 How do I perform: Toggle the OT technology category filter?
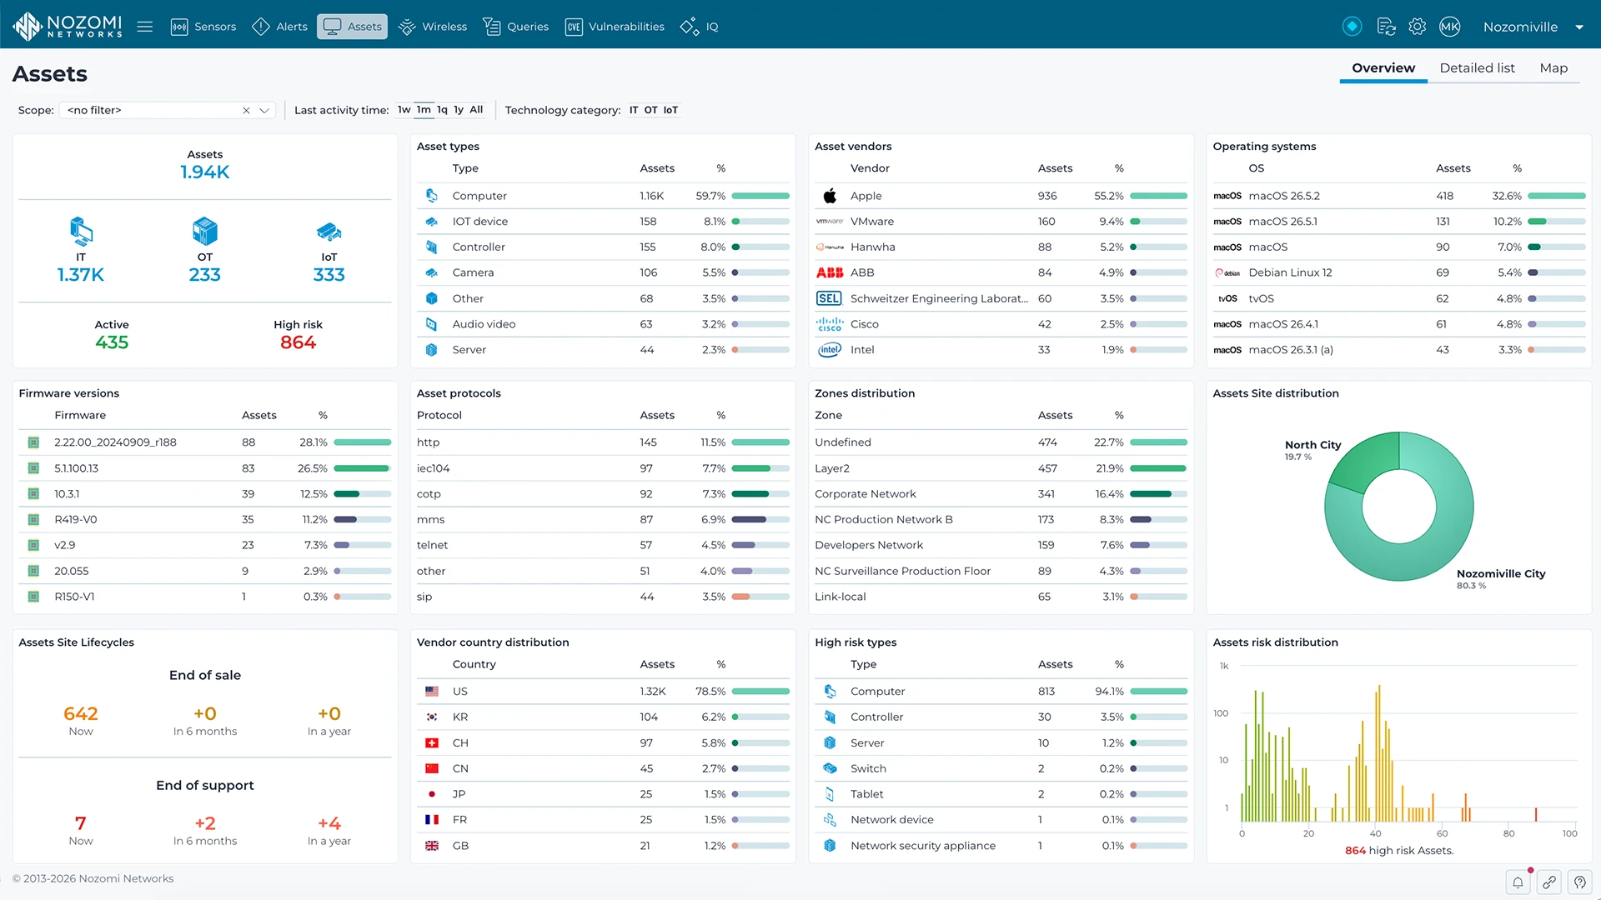pos(650,110)
